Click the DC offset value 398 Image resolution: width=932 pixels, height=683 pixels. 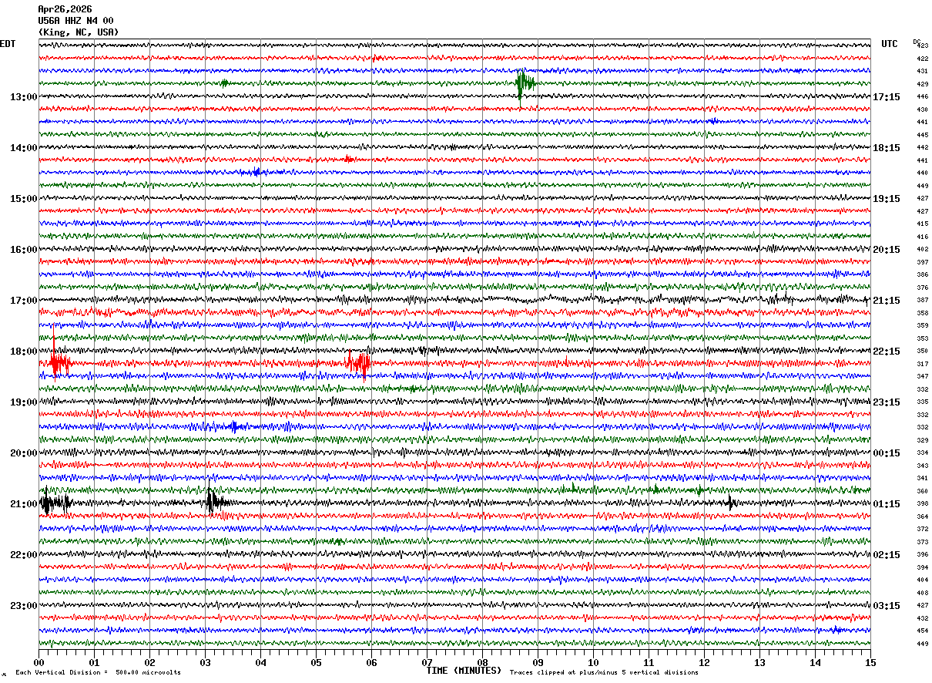pos(922,504)
